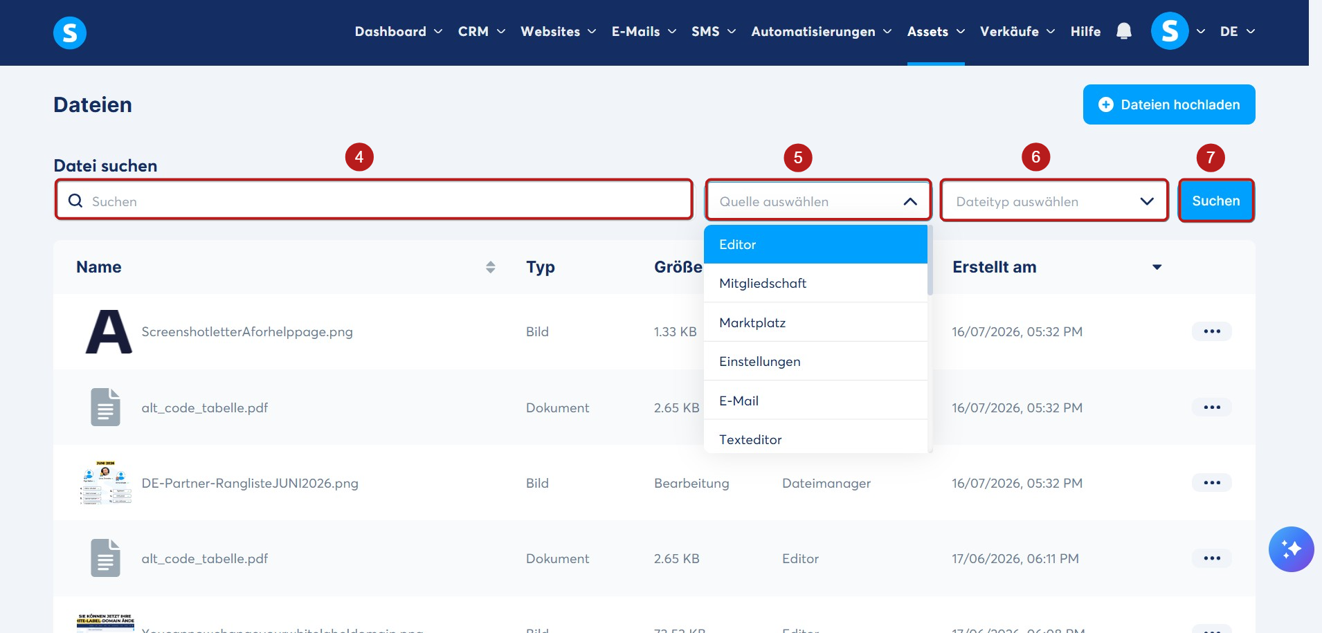This screenshot has width=1322, height=633.
Task: Click the Bearbeitung size cell
Action: (691, 483)
